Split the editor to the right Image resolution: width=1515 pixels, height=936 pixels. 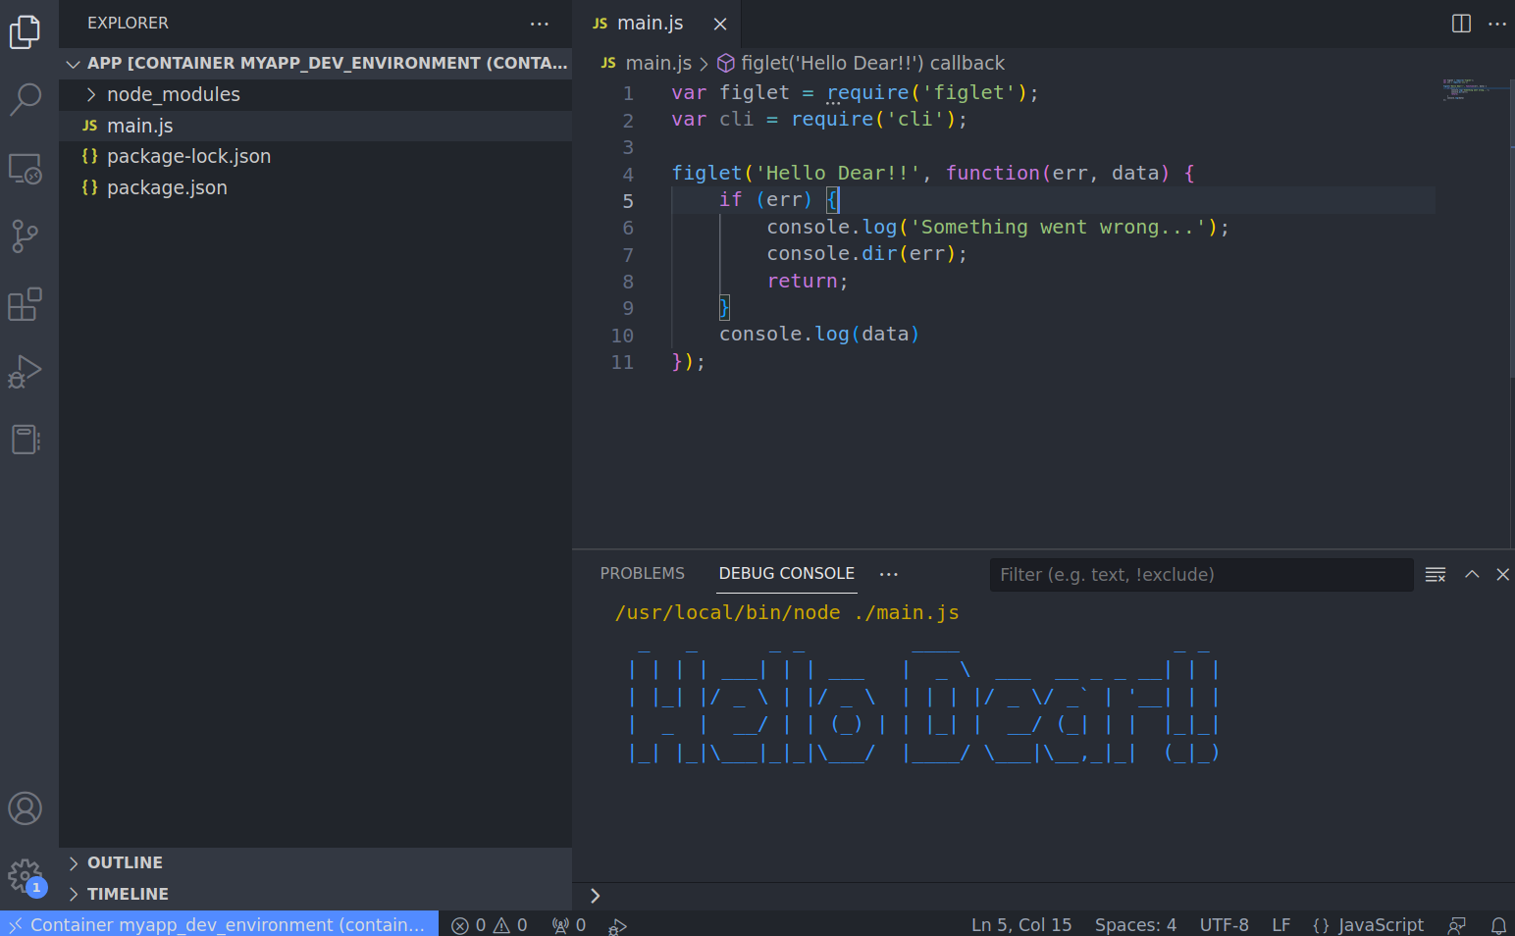pos(1461,24)
